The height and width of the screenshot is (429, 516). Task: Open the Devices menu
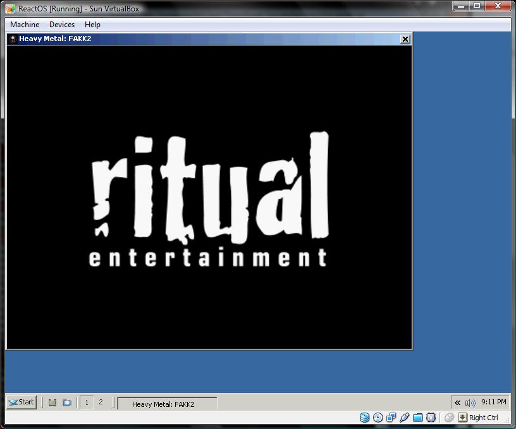[62, 25]
